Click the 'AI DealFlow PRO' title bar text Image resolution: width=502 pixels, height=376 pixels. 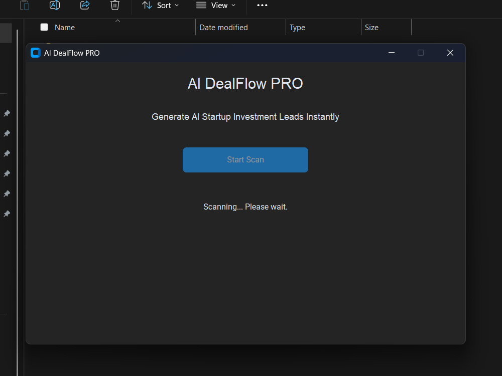pyautogui.click(x=72, y=53)
